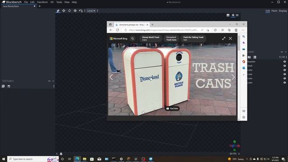Viewport: 288px width, 162px height.
Task: Refresh the browser page
Action: click(117, 30)
